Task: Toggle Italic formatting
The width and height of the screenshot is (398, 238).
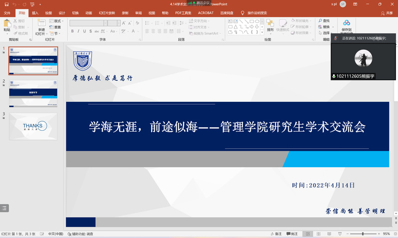Action: point(79,31)
